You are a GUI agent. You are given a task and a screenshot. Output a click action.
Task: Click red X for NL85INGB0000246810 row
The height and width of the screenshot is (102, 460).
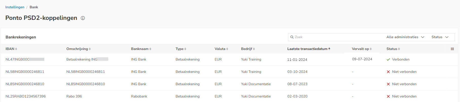coord(388,84)
